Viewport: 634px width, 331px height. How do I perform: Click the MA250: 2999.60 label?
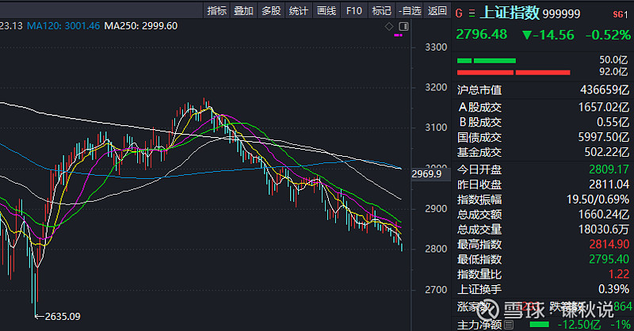click(141, 26)
